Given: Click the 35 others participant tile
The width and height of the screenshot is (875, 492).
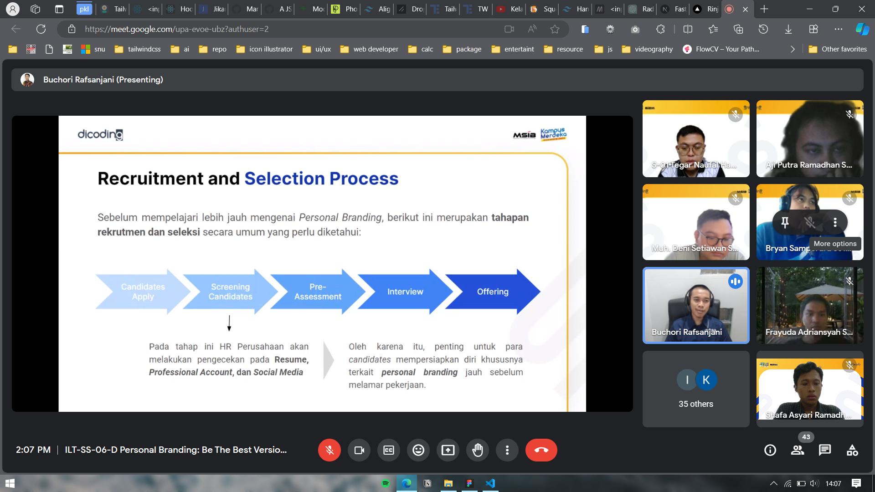Looking at the screenshot, I should [x=696, y=389].
